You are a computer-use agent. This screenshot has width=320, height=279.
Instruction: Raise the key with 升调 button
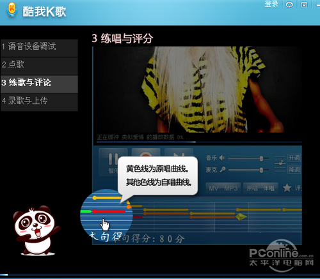tap(294, 158)
